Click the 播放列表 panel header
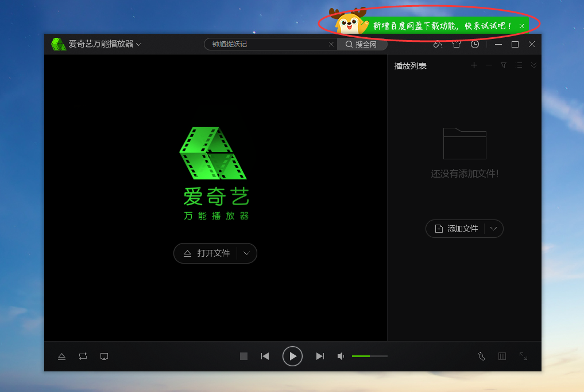The width and height of the screenshot is (584, 392). point(410,66)
